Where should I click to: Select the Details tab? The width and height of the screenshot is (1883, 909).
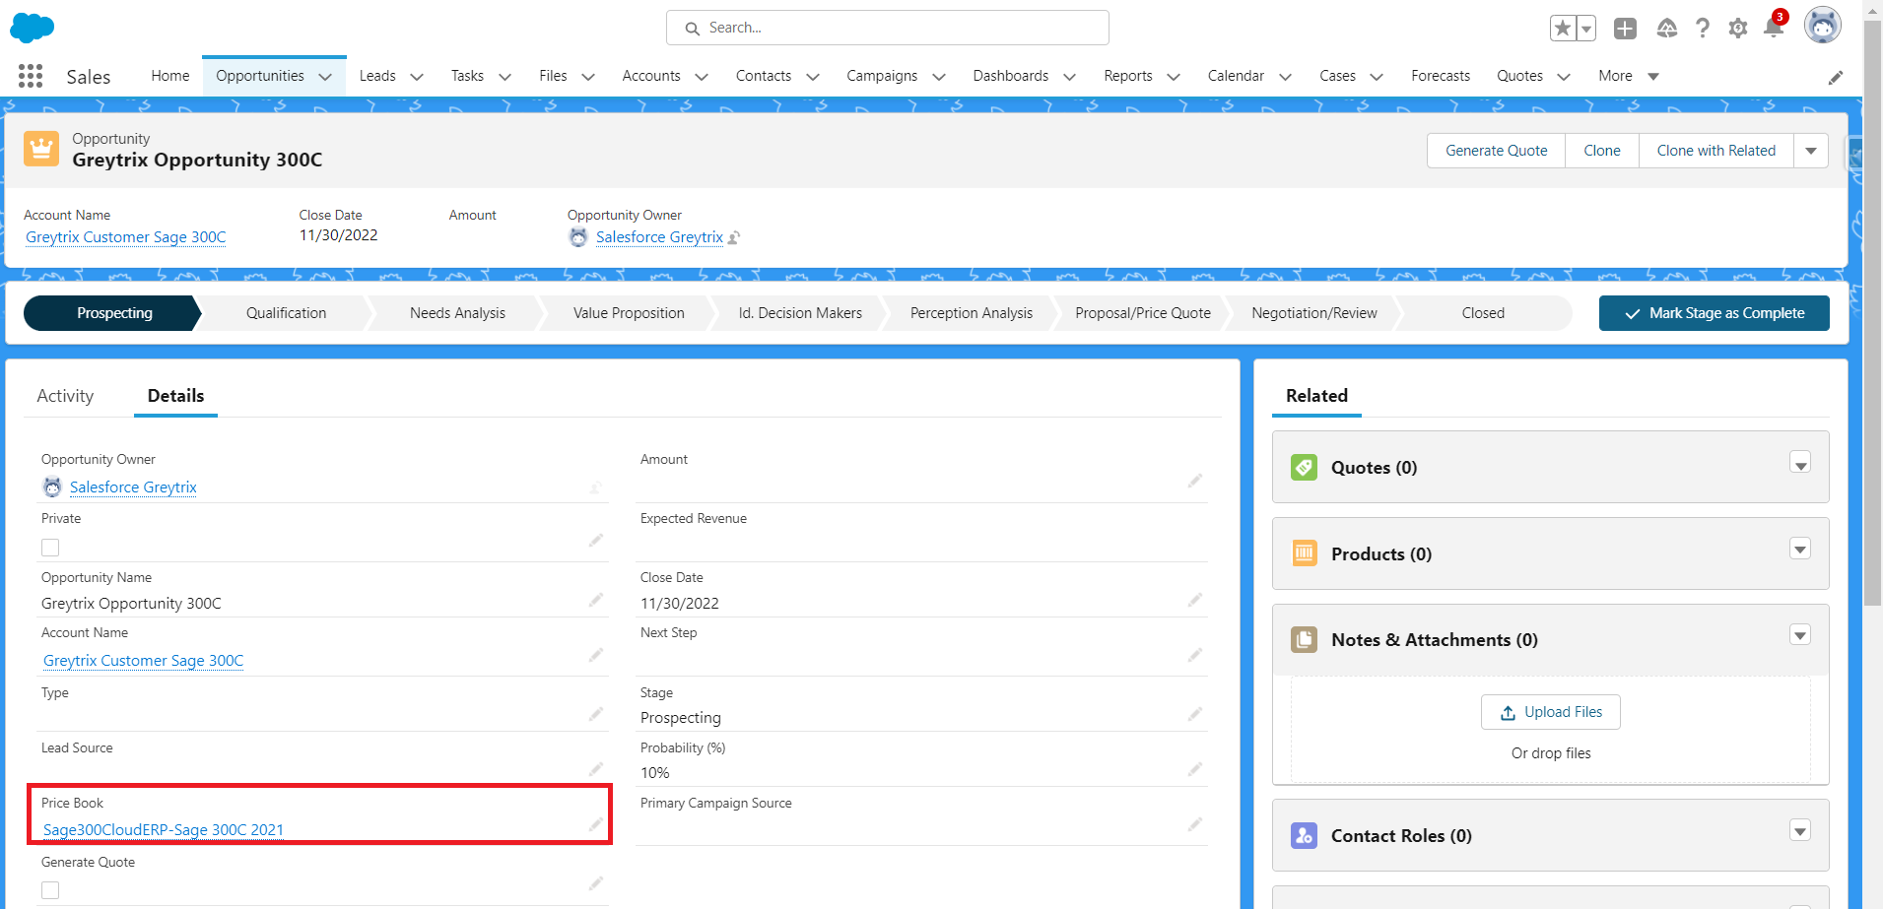tap(175, 396)
